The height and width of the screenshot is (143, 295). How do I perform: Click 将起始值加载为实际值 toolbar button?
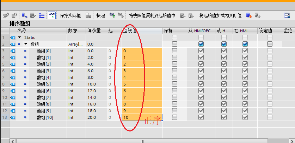[x=220, y=15]
